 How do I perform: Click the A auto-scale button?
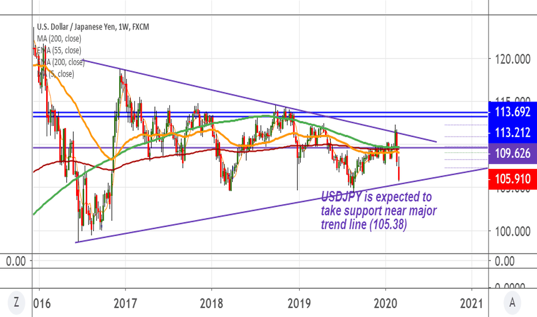(512, 303)
